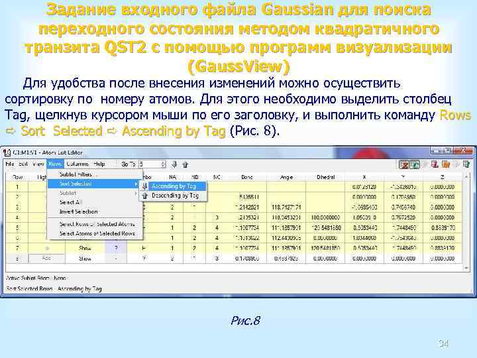Select Descending by Tag
477x358 pixels.
point(174,196)
